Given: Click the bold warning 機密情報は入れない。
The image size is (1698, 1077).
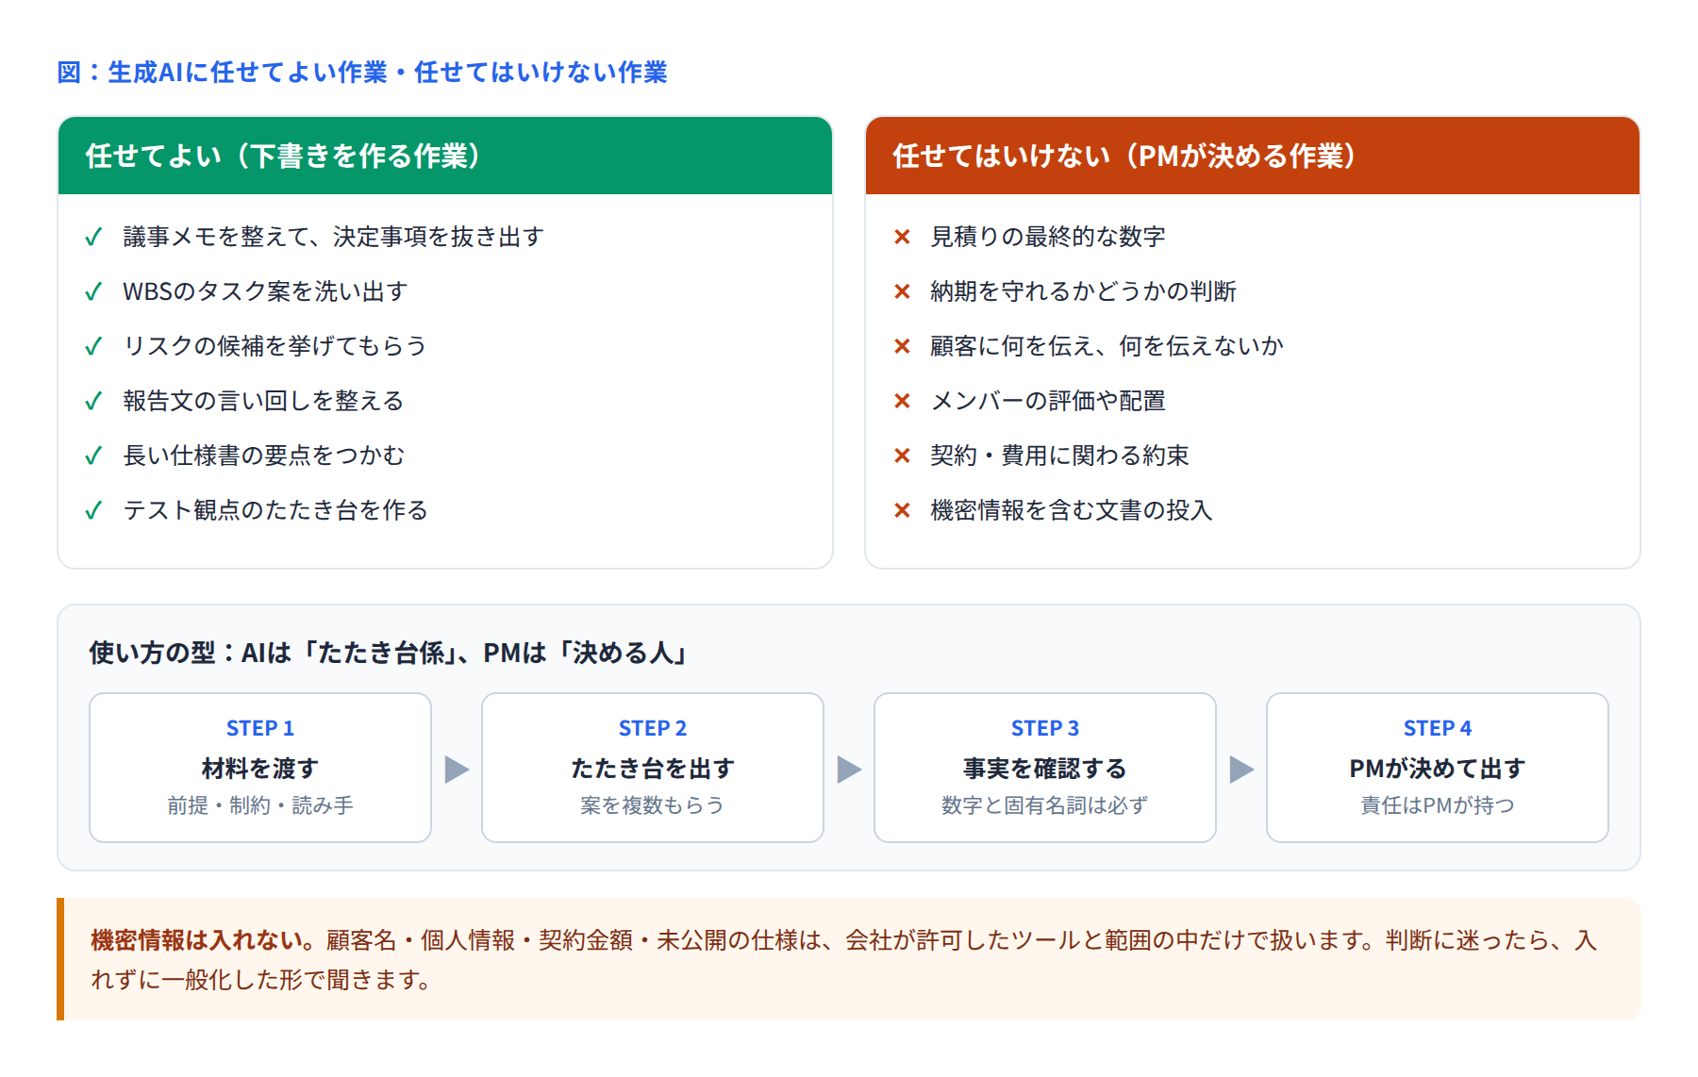Looking at the screenshot, I should pyautogui.click(x=203, y=940).
